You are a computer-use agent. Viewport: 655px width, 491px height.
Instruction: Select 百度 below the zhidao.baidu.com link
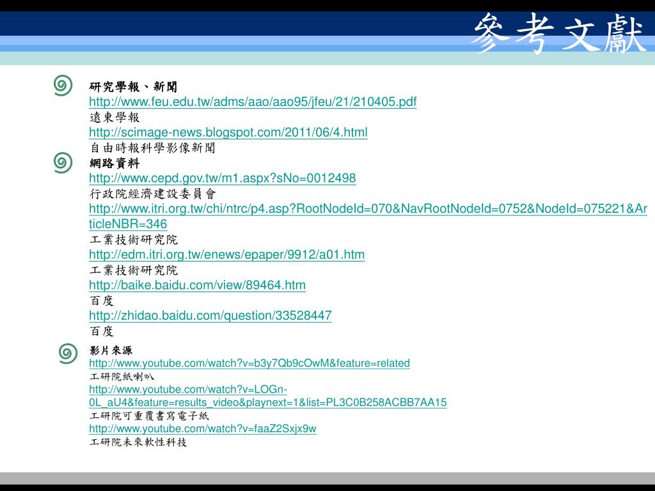tap(102, 331)
